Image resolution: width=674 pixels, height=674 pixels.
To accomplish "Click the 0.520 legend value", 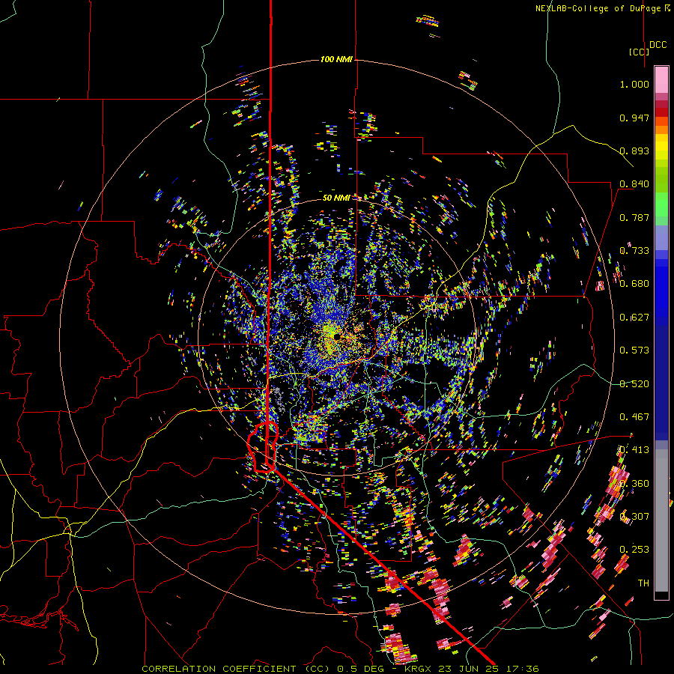I will tap(634, 384).
